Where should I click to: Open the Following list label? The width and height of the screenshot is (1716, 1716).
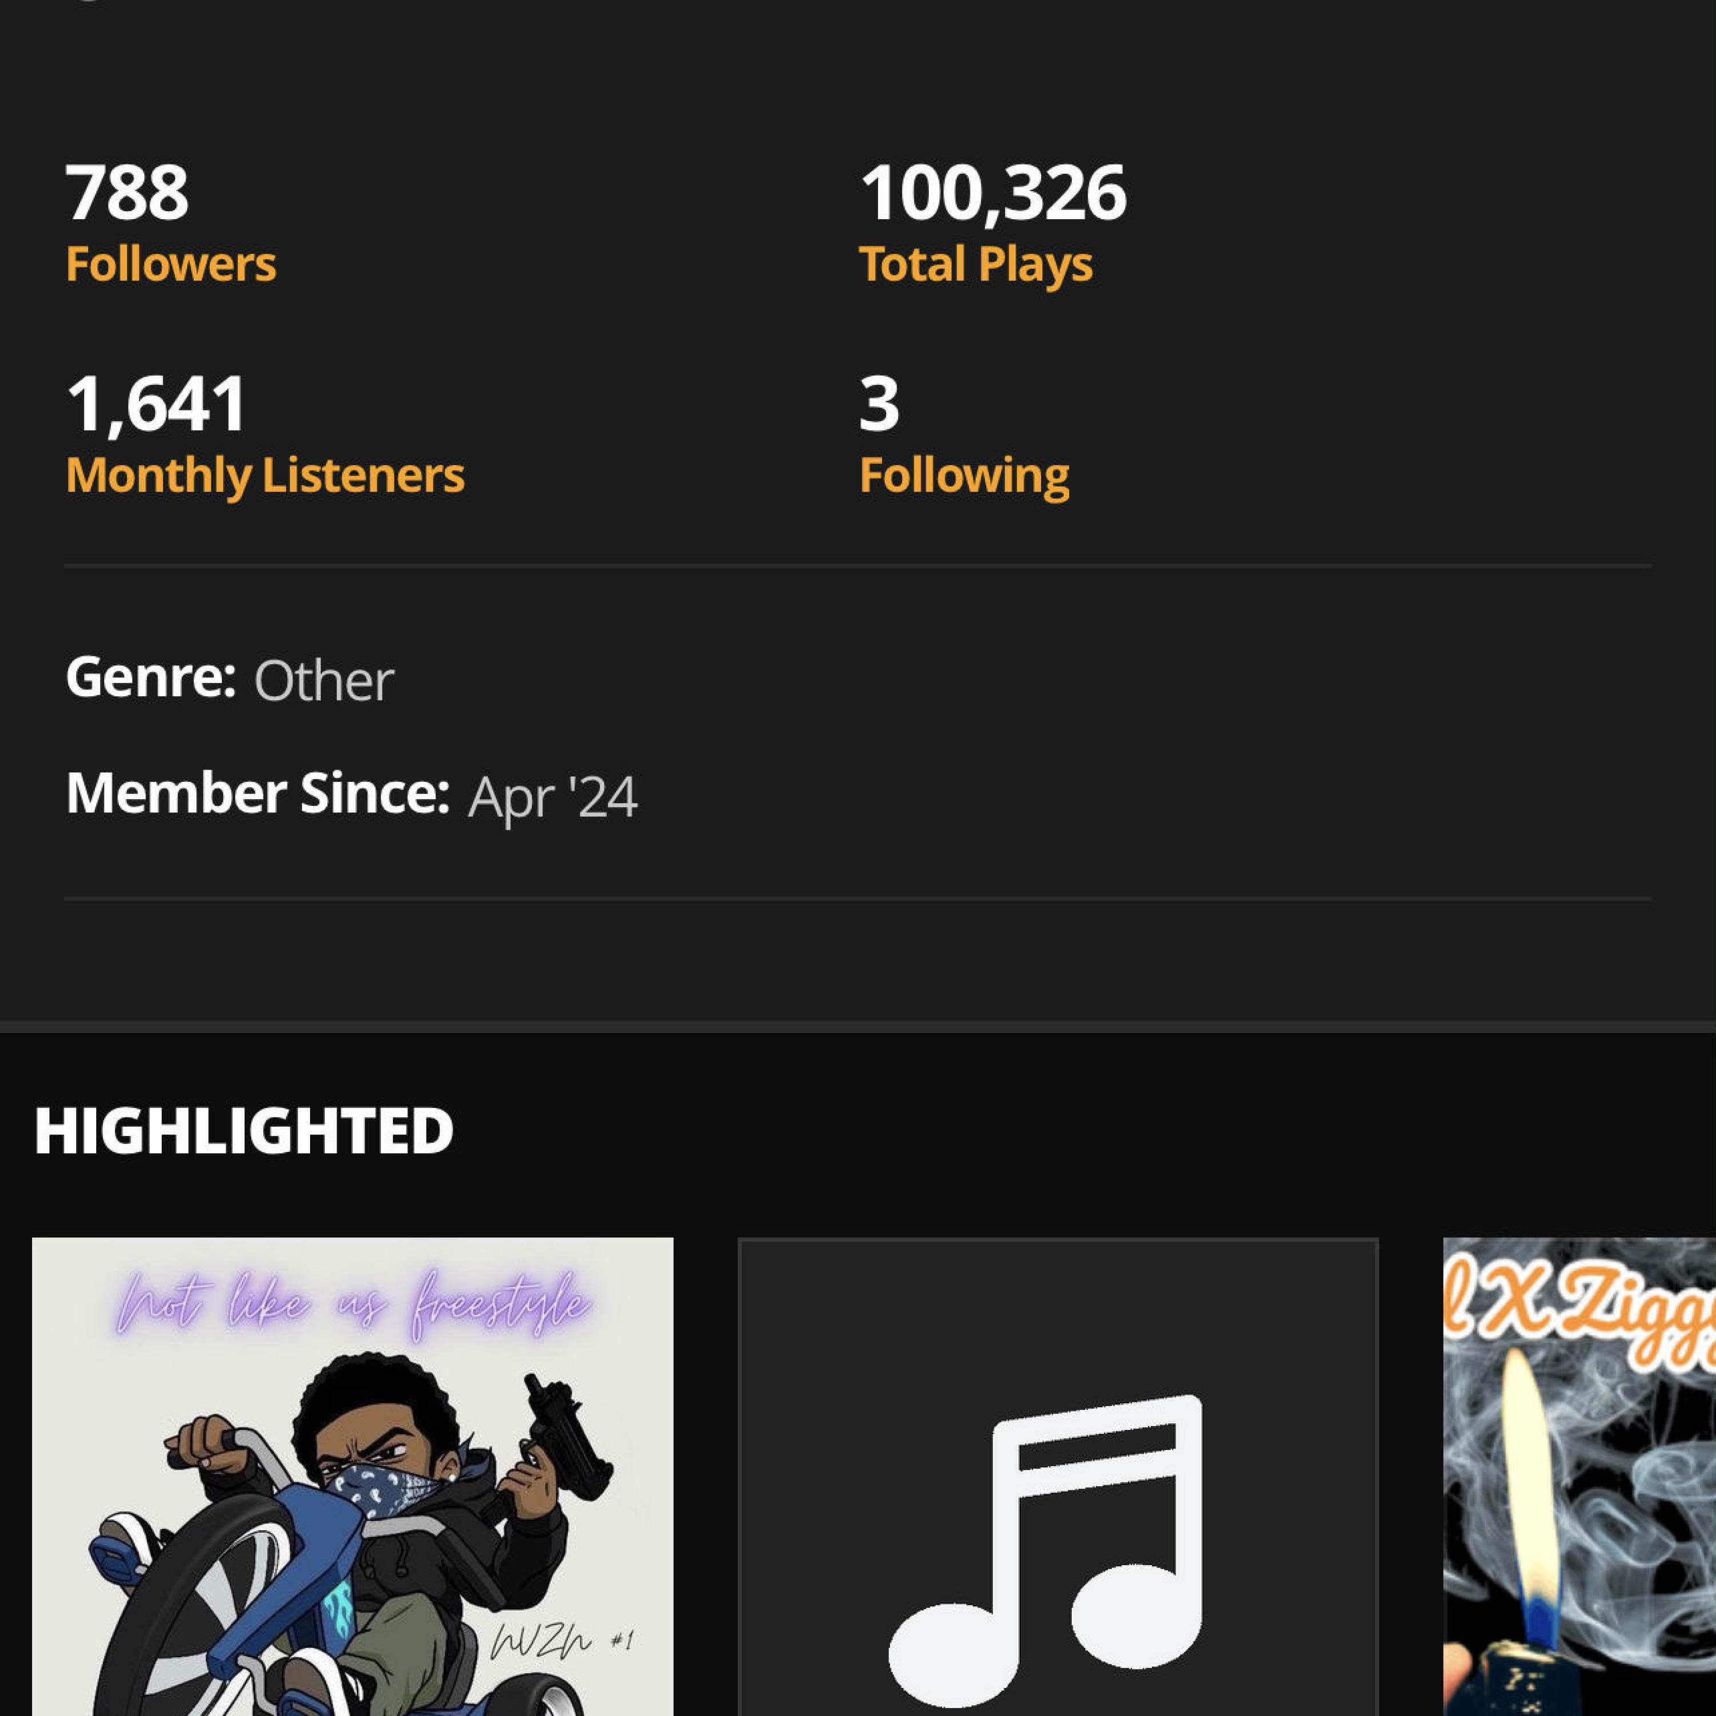(x=964, y=475)
